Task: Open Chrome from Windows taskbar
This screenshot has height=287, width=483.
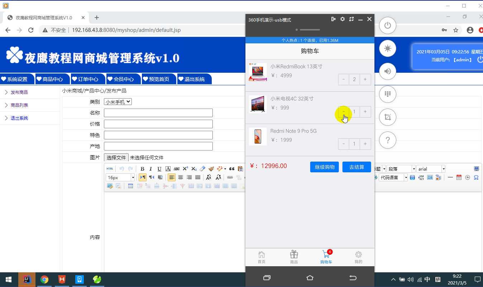Action: click(44, 279)
